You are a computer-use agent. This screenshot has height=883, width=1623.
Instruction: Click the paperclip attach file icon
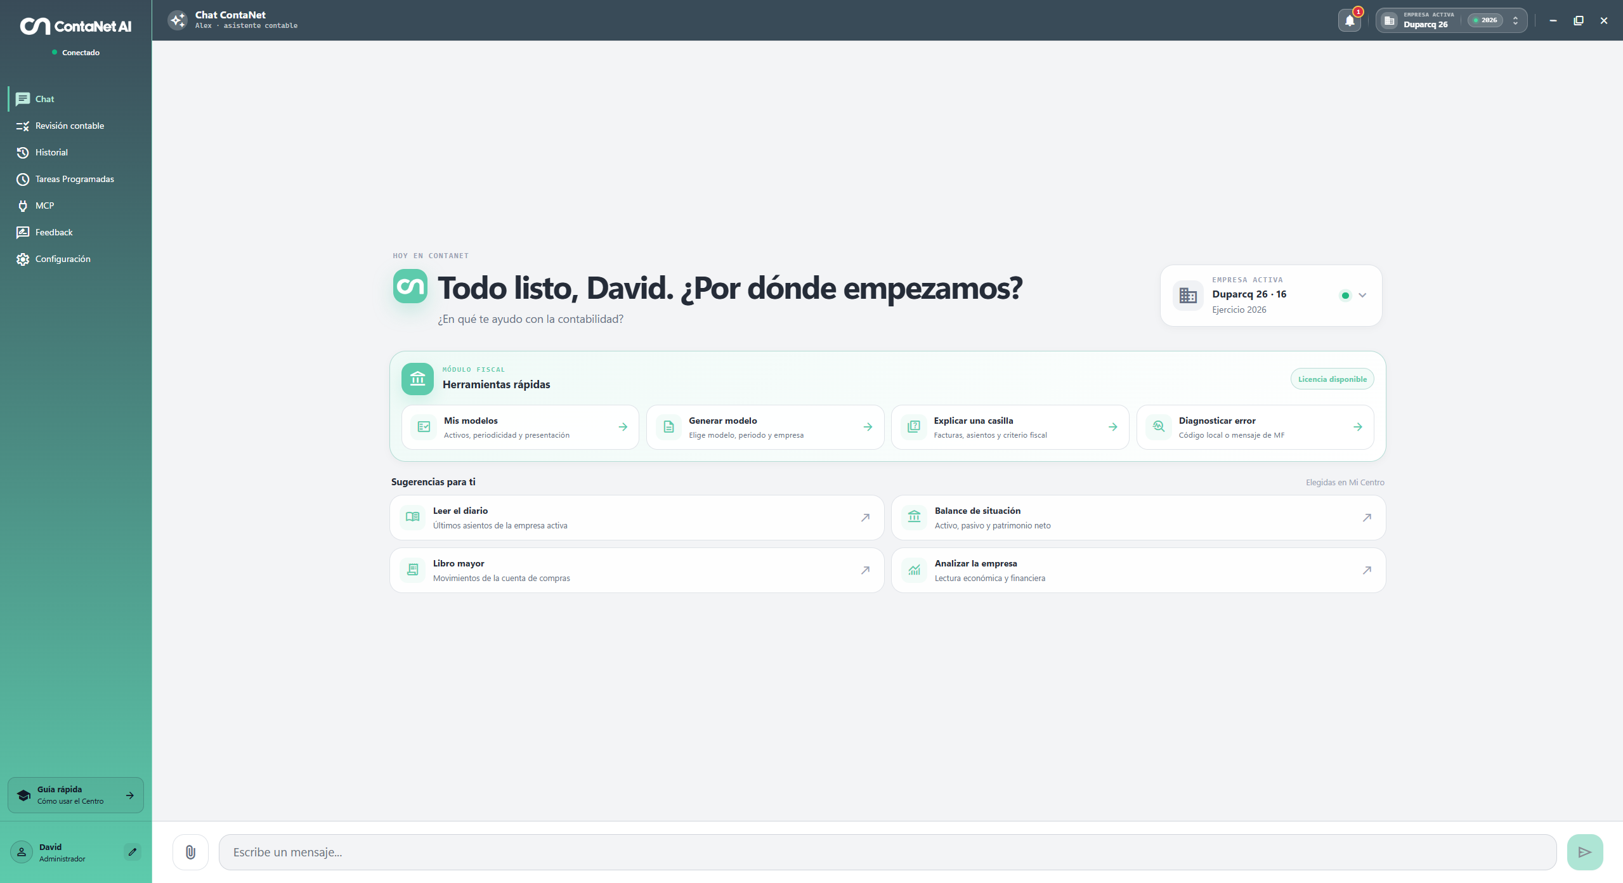coord(190,852)
